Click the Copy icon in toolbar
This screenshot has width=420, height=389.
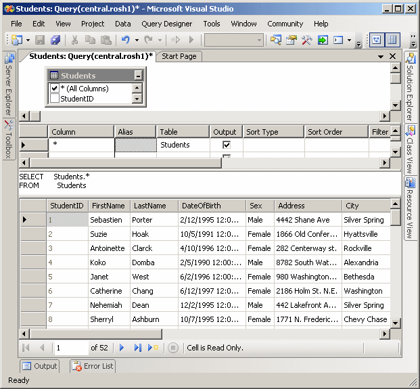(x=90, y=40)
